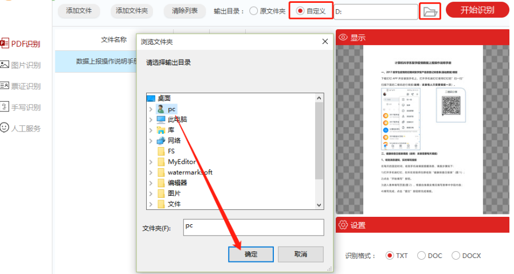Select the pc user folder in tree

(171, 109)
